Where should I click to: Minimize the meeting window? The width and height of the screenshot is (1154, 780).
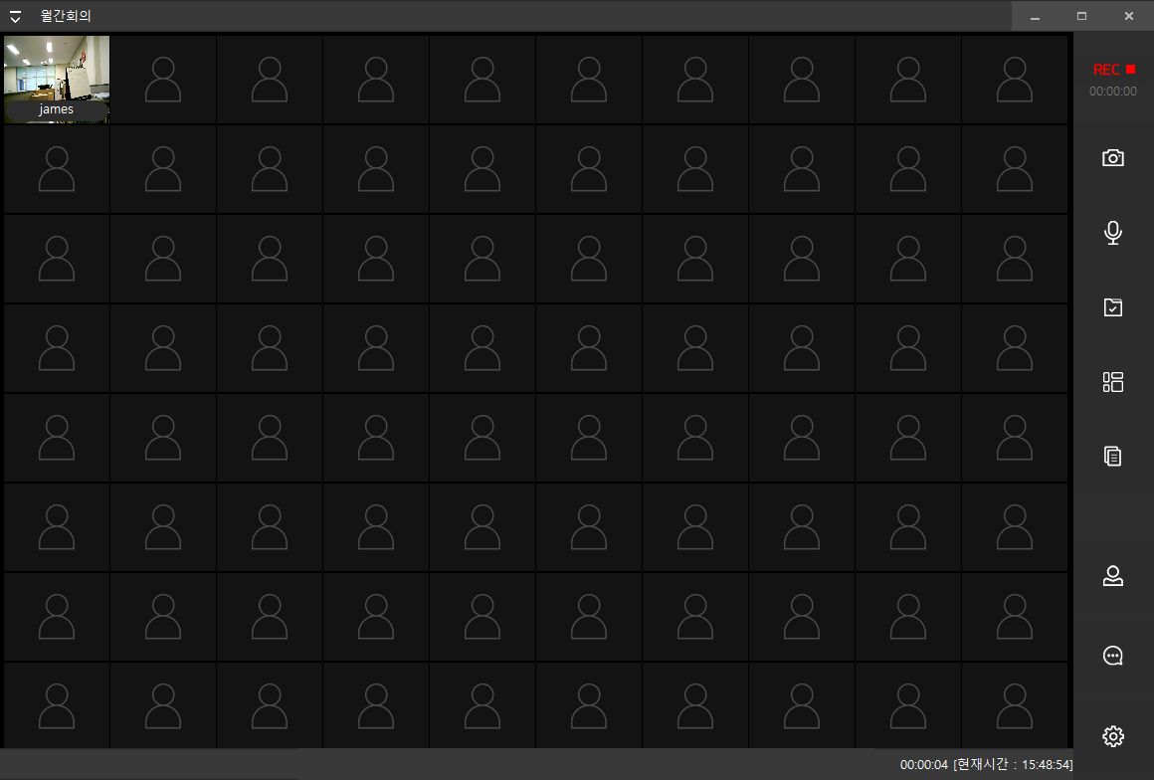[1035, 16]
